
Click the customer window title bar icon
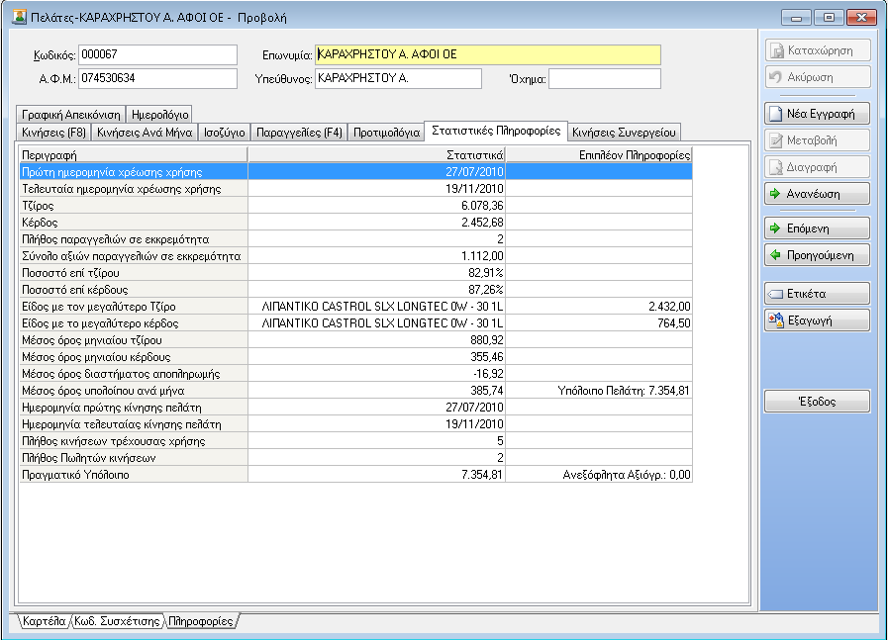tap(19, 17)
